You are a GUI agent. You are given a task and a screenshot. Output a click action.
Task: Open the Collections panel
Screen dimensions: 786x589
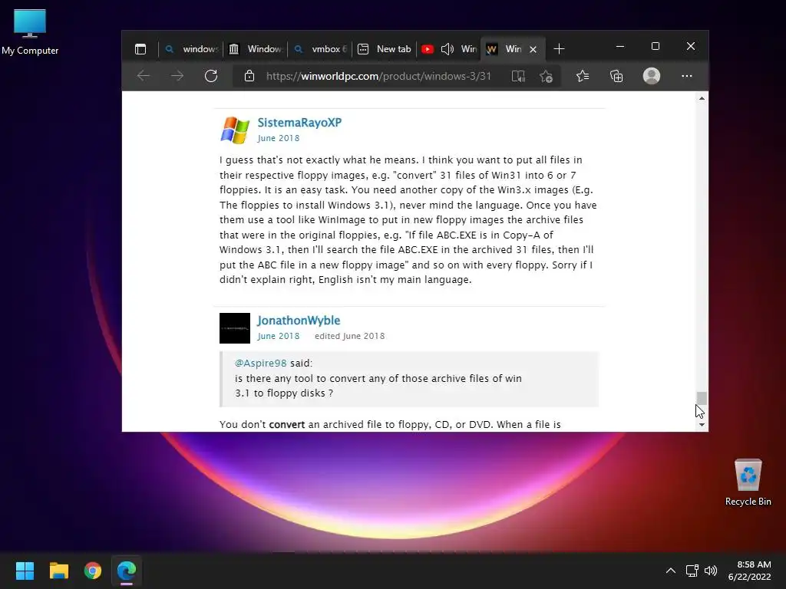[x=616, y=76]
